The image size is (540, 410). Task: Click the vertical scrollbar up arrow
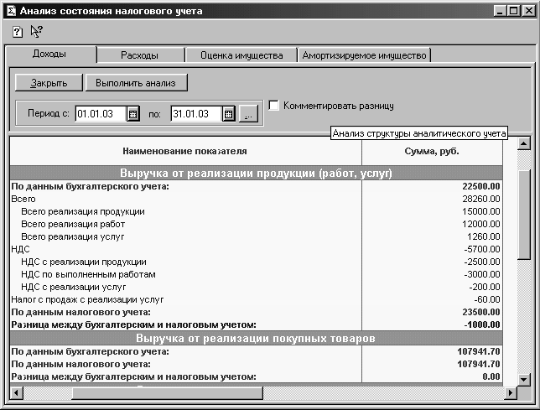tap(525, 143)
